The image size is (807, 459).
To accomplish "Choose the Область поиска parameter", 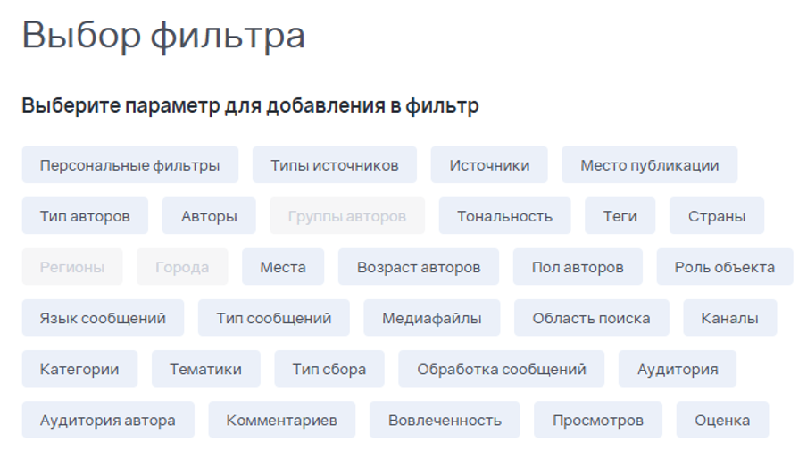I will [591, 318].
